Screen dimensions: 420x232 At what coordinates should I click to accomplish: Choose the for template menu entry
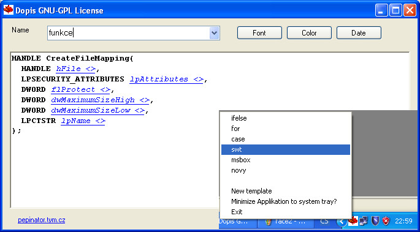point(286,129)
